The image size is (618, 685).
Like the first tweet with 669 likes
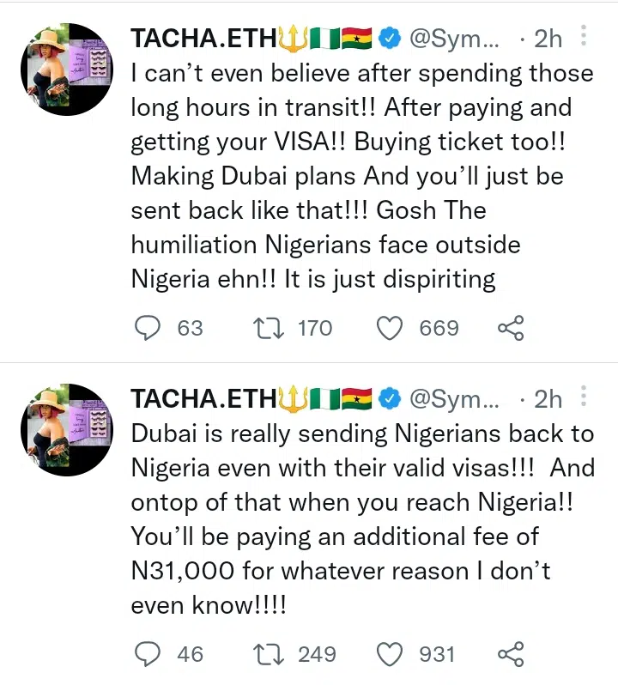[391, 328]
